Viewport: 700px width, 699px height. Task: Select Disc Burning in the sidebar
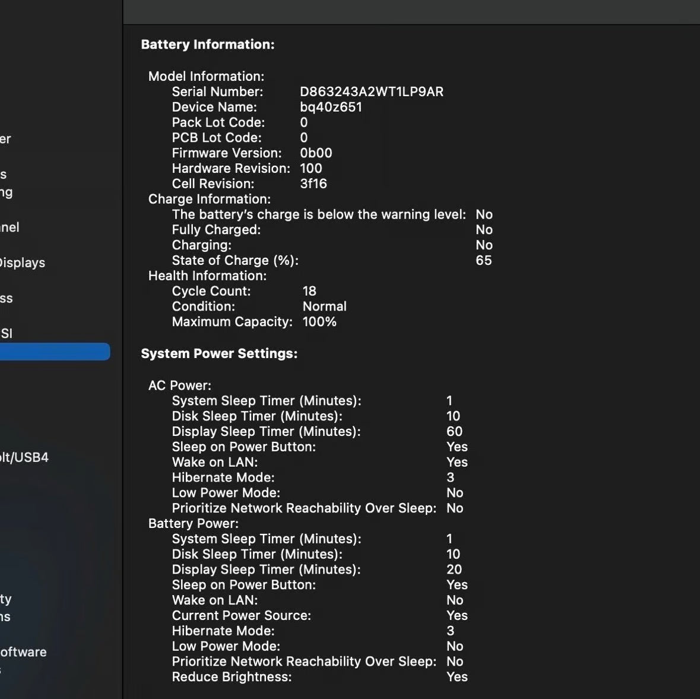click(7, 192)
